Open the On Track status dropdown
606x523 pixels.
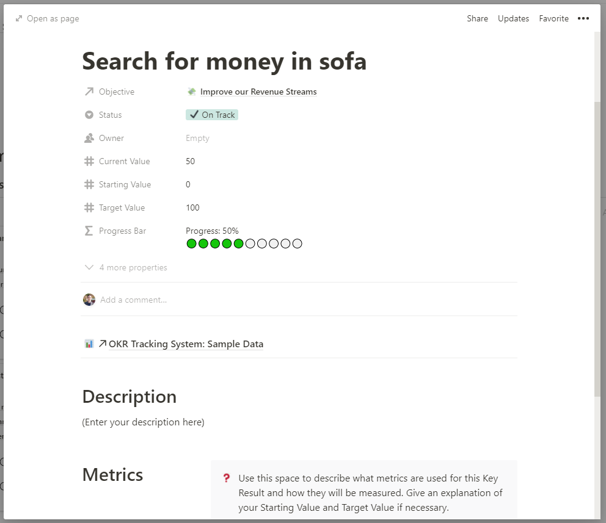212,115
